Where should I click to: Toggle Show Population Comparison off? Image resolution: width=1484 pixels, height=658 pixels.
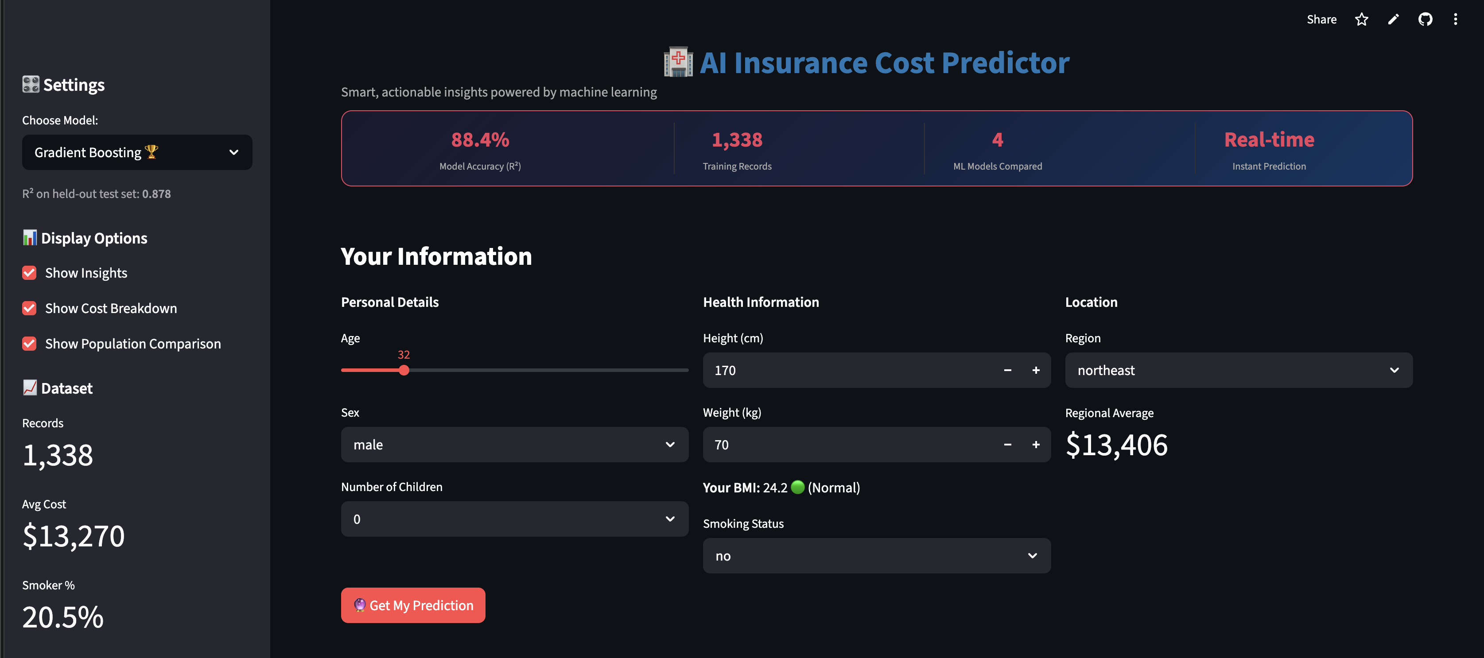tap(29, 344)
